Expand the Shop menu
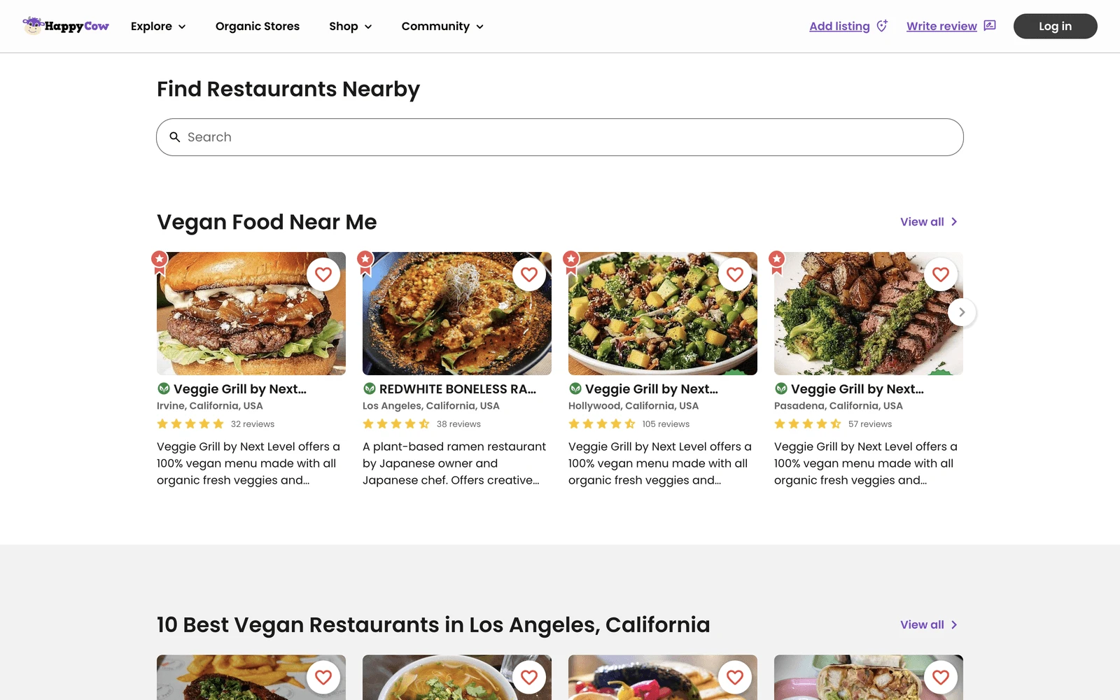The image size is (1120, 700). (351, 26)
